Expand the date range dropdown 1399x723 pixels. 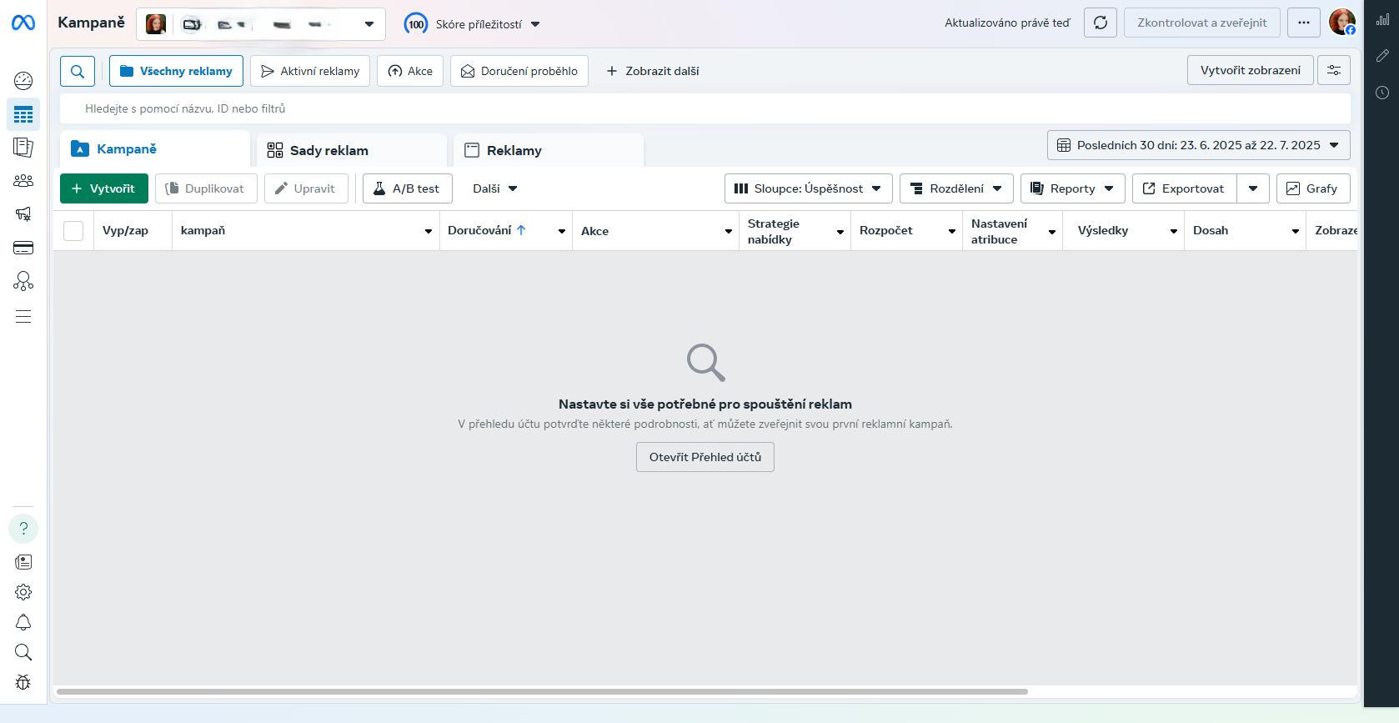1198,145
